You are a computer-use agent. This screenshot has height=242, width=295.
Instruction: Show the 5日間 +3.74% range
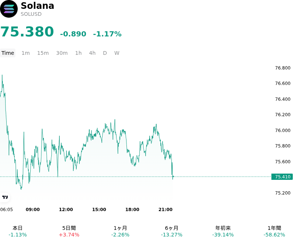coord(69,231)
